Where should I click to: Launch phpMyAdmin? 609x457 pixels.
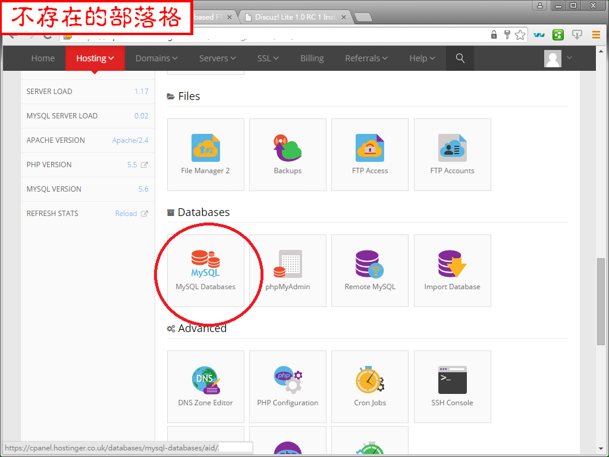[x=287, y=271]
